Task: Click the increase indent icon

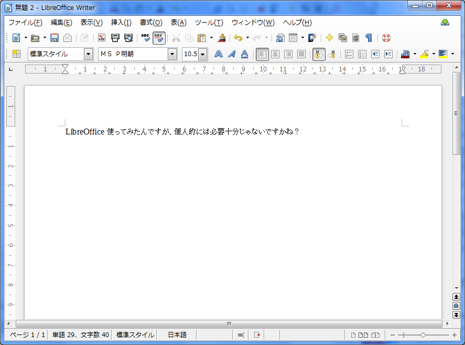Action: 388,54
